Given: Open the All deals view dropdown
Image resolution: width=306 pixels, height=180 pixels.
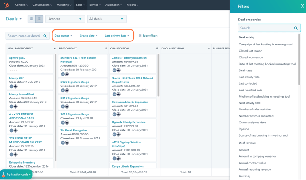Looking at the screenshot, I should pos(107,19).
